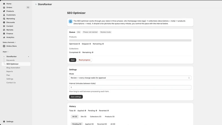Select the Products (0) filter tab
This screenshot has height=125, width=222.
pos(110,116)
